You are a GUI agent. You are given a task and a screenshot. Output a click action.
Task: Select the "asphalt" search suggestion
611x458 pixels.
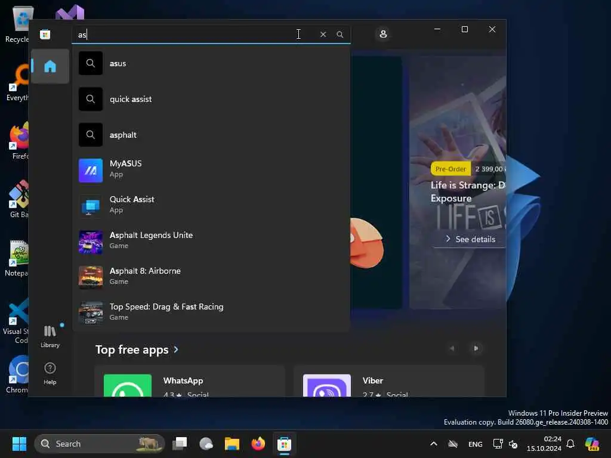211,135
